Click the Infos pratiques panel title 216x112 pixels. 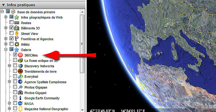(21, 5)
